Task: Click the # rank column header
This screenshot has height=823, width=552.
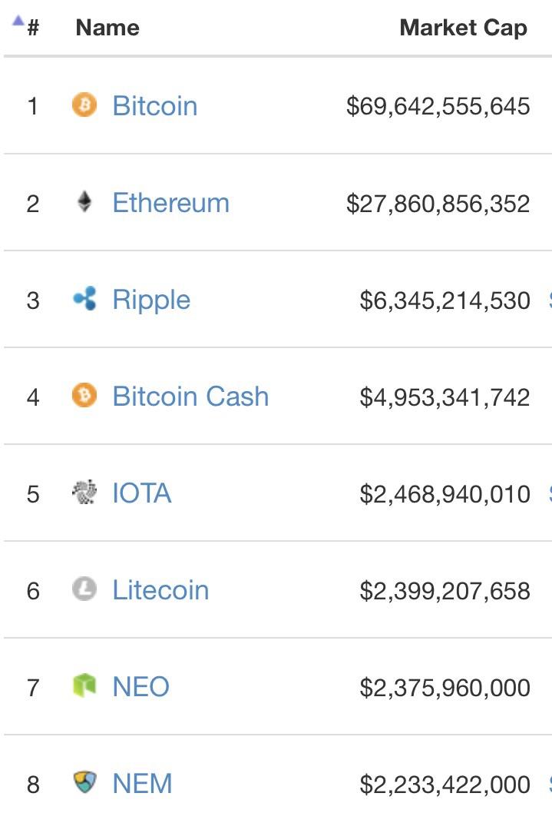Action: 33,27
